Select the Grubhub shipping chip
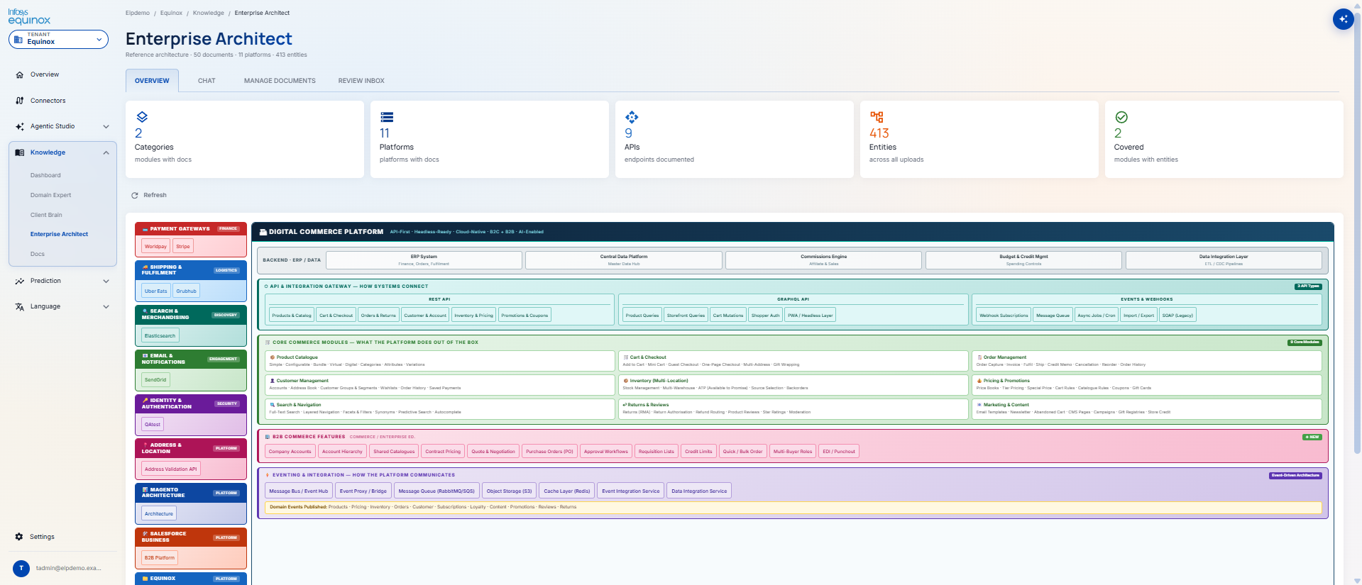This screenshot has height=585, width=1362. 187,291
